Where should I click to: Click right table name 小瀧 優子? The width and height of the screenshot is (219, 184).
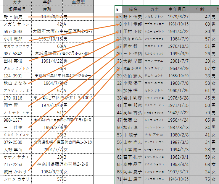tap(133, 83)
